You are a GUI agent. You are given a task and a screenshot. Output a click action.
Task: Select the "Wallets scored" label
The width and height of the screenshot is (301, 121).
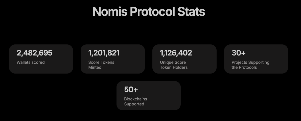coord(31,62)
